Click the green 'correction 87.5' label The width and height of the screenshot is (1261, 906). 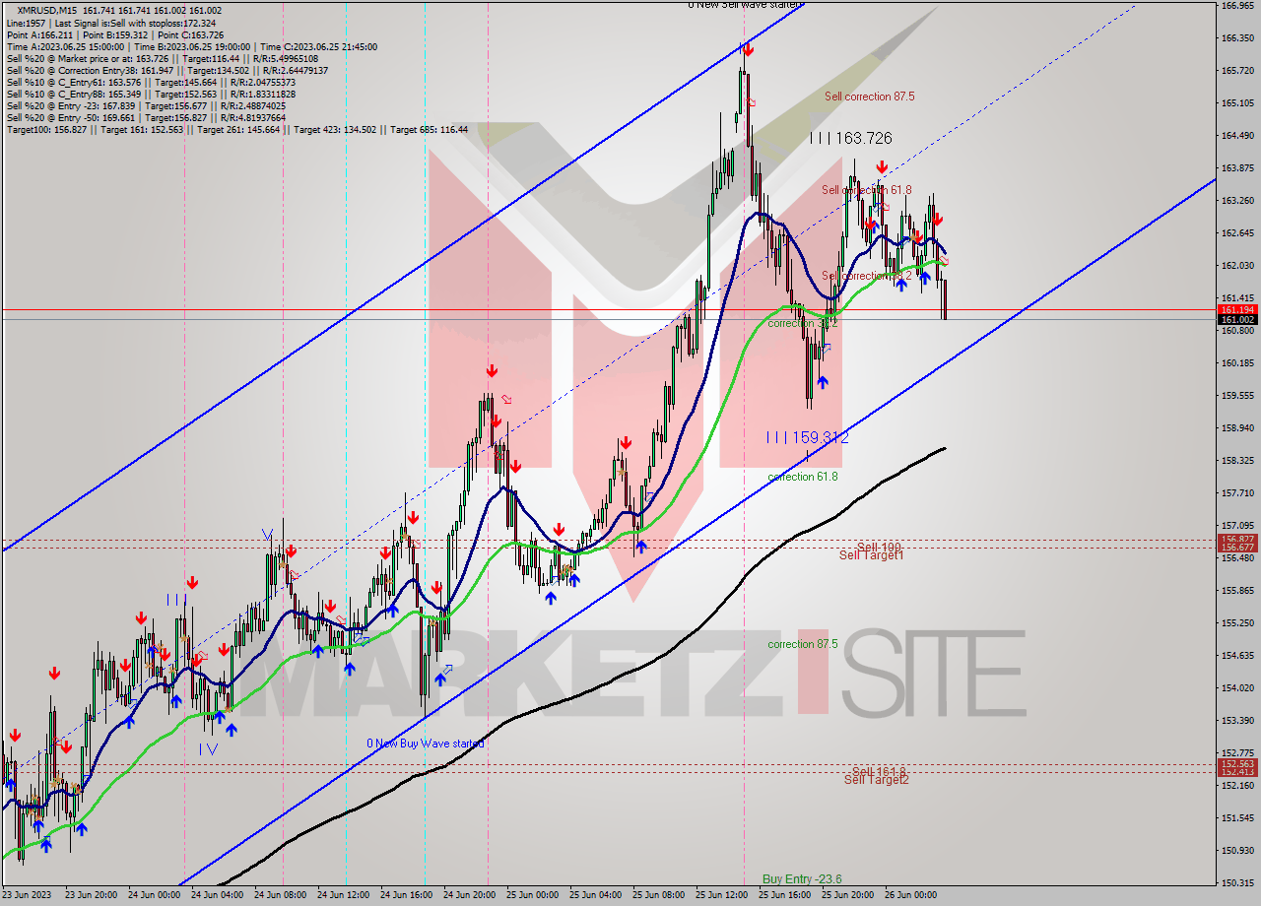803,644
